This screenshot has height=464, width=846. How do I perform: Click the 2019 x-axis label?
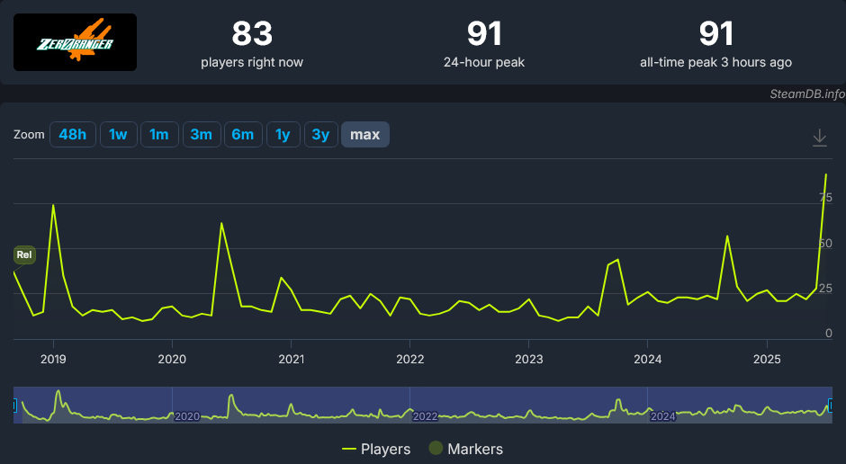click(x=53, y=359)
